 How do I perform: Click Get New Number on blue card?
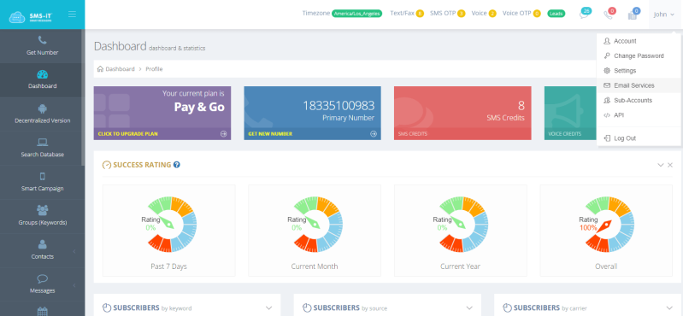pyautogui.click(x=270, y=134)
